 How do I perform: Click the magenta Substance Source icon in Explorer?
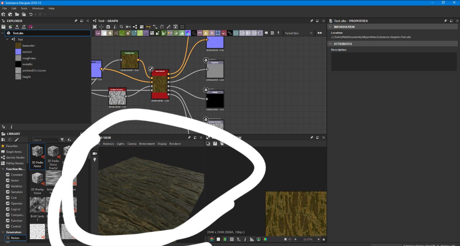31,27
